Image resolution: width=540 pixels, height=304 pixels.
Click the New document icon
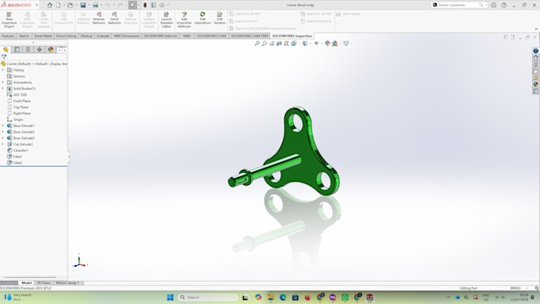coord(58,6)
